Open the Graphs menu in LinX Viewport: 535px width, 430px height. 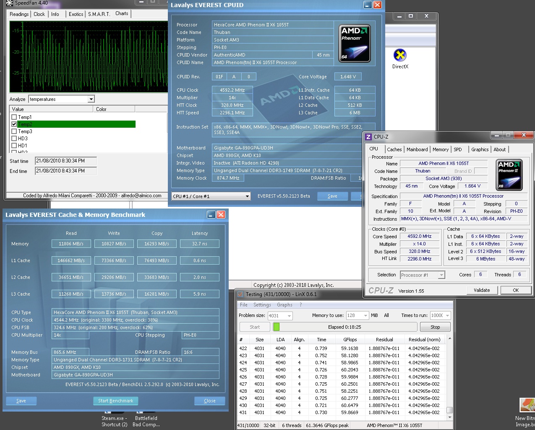[x=285, y=305]
